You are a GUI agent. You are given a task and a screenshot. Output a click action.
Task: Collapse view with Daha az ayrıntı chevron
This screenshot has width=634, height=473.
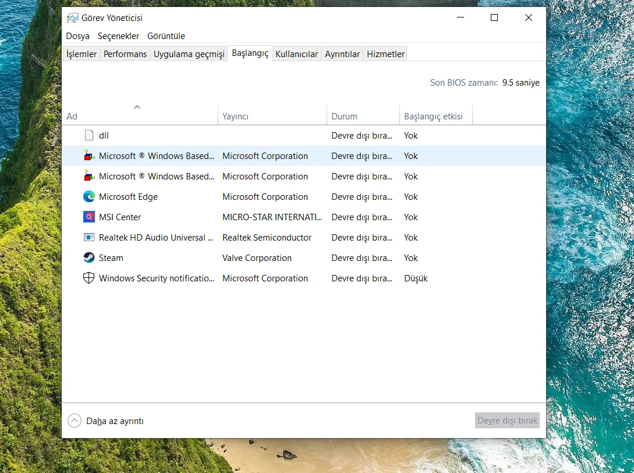coord(75,421)
